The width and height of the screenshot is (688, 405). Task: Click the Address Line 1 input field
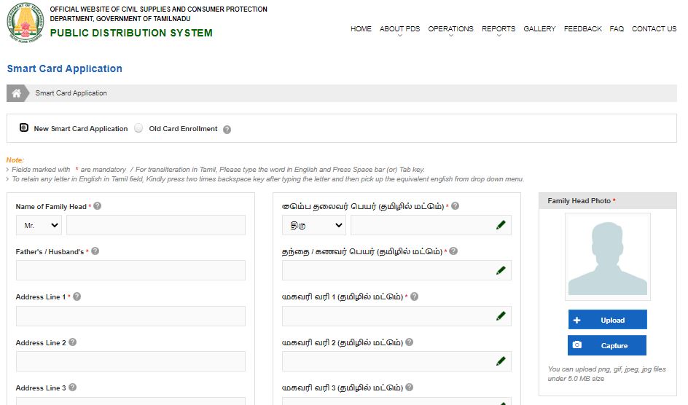pyautogui.click(x=130, y=316)
